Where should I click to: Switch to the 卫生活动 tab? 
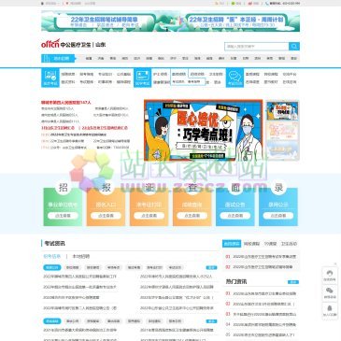click(x=289, y=244)
